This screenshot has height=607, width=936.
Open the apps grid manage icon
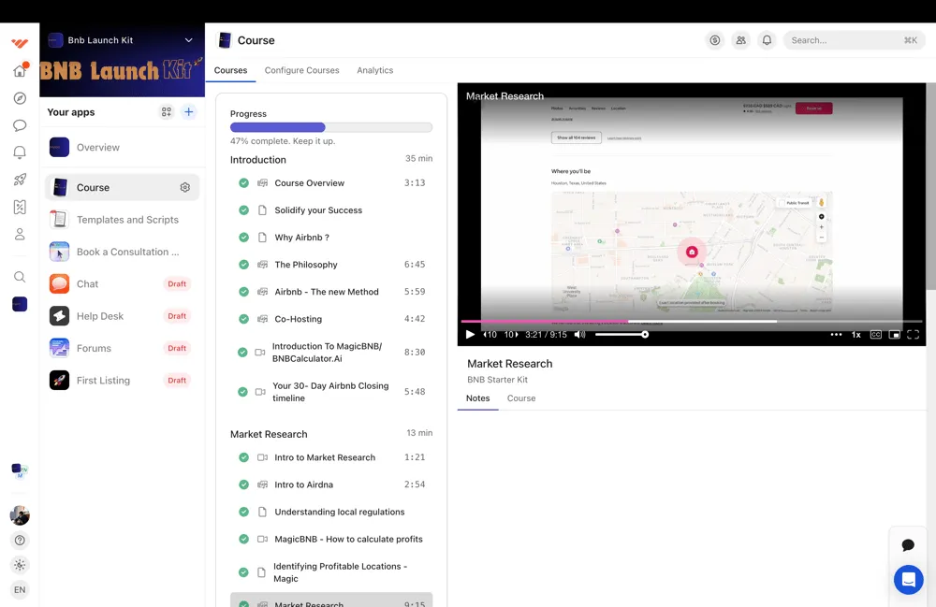tap(167, 112)
